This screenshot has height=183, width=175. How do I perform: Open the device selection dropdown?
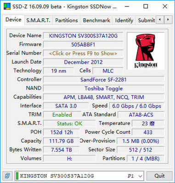79,176
